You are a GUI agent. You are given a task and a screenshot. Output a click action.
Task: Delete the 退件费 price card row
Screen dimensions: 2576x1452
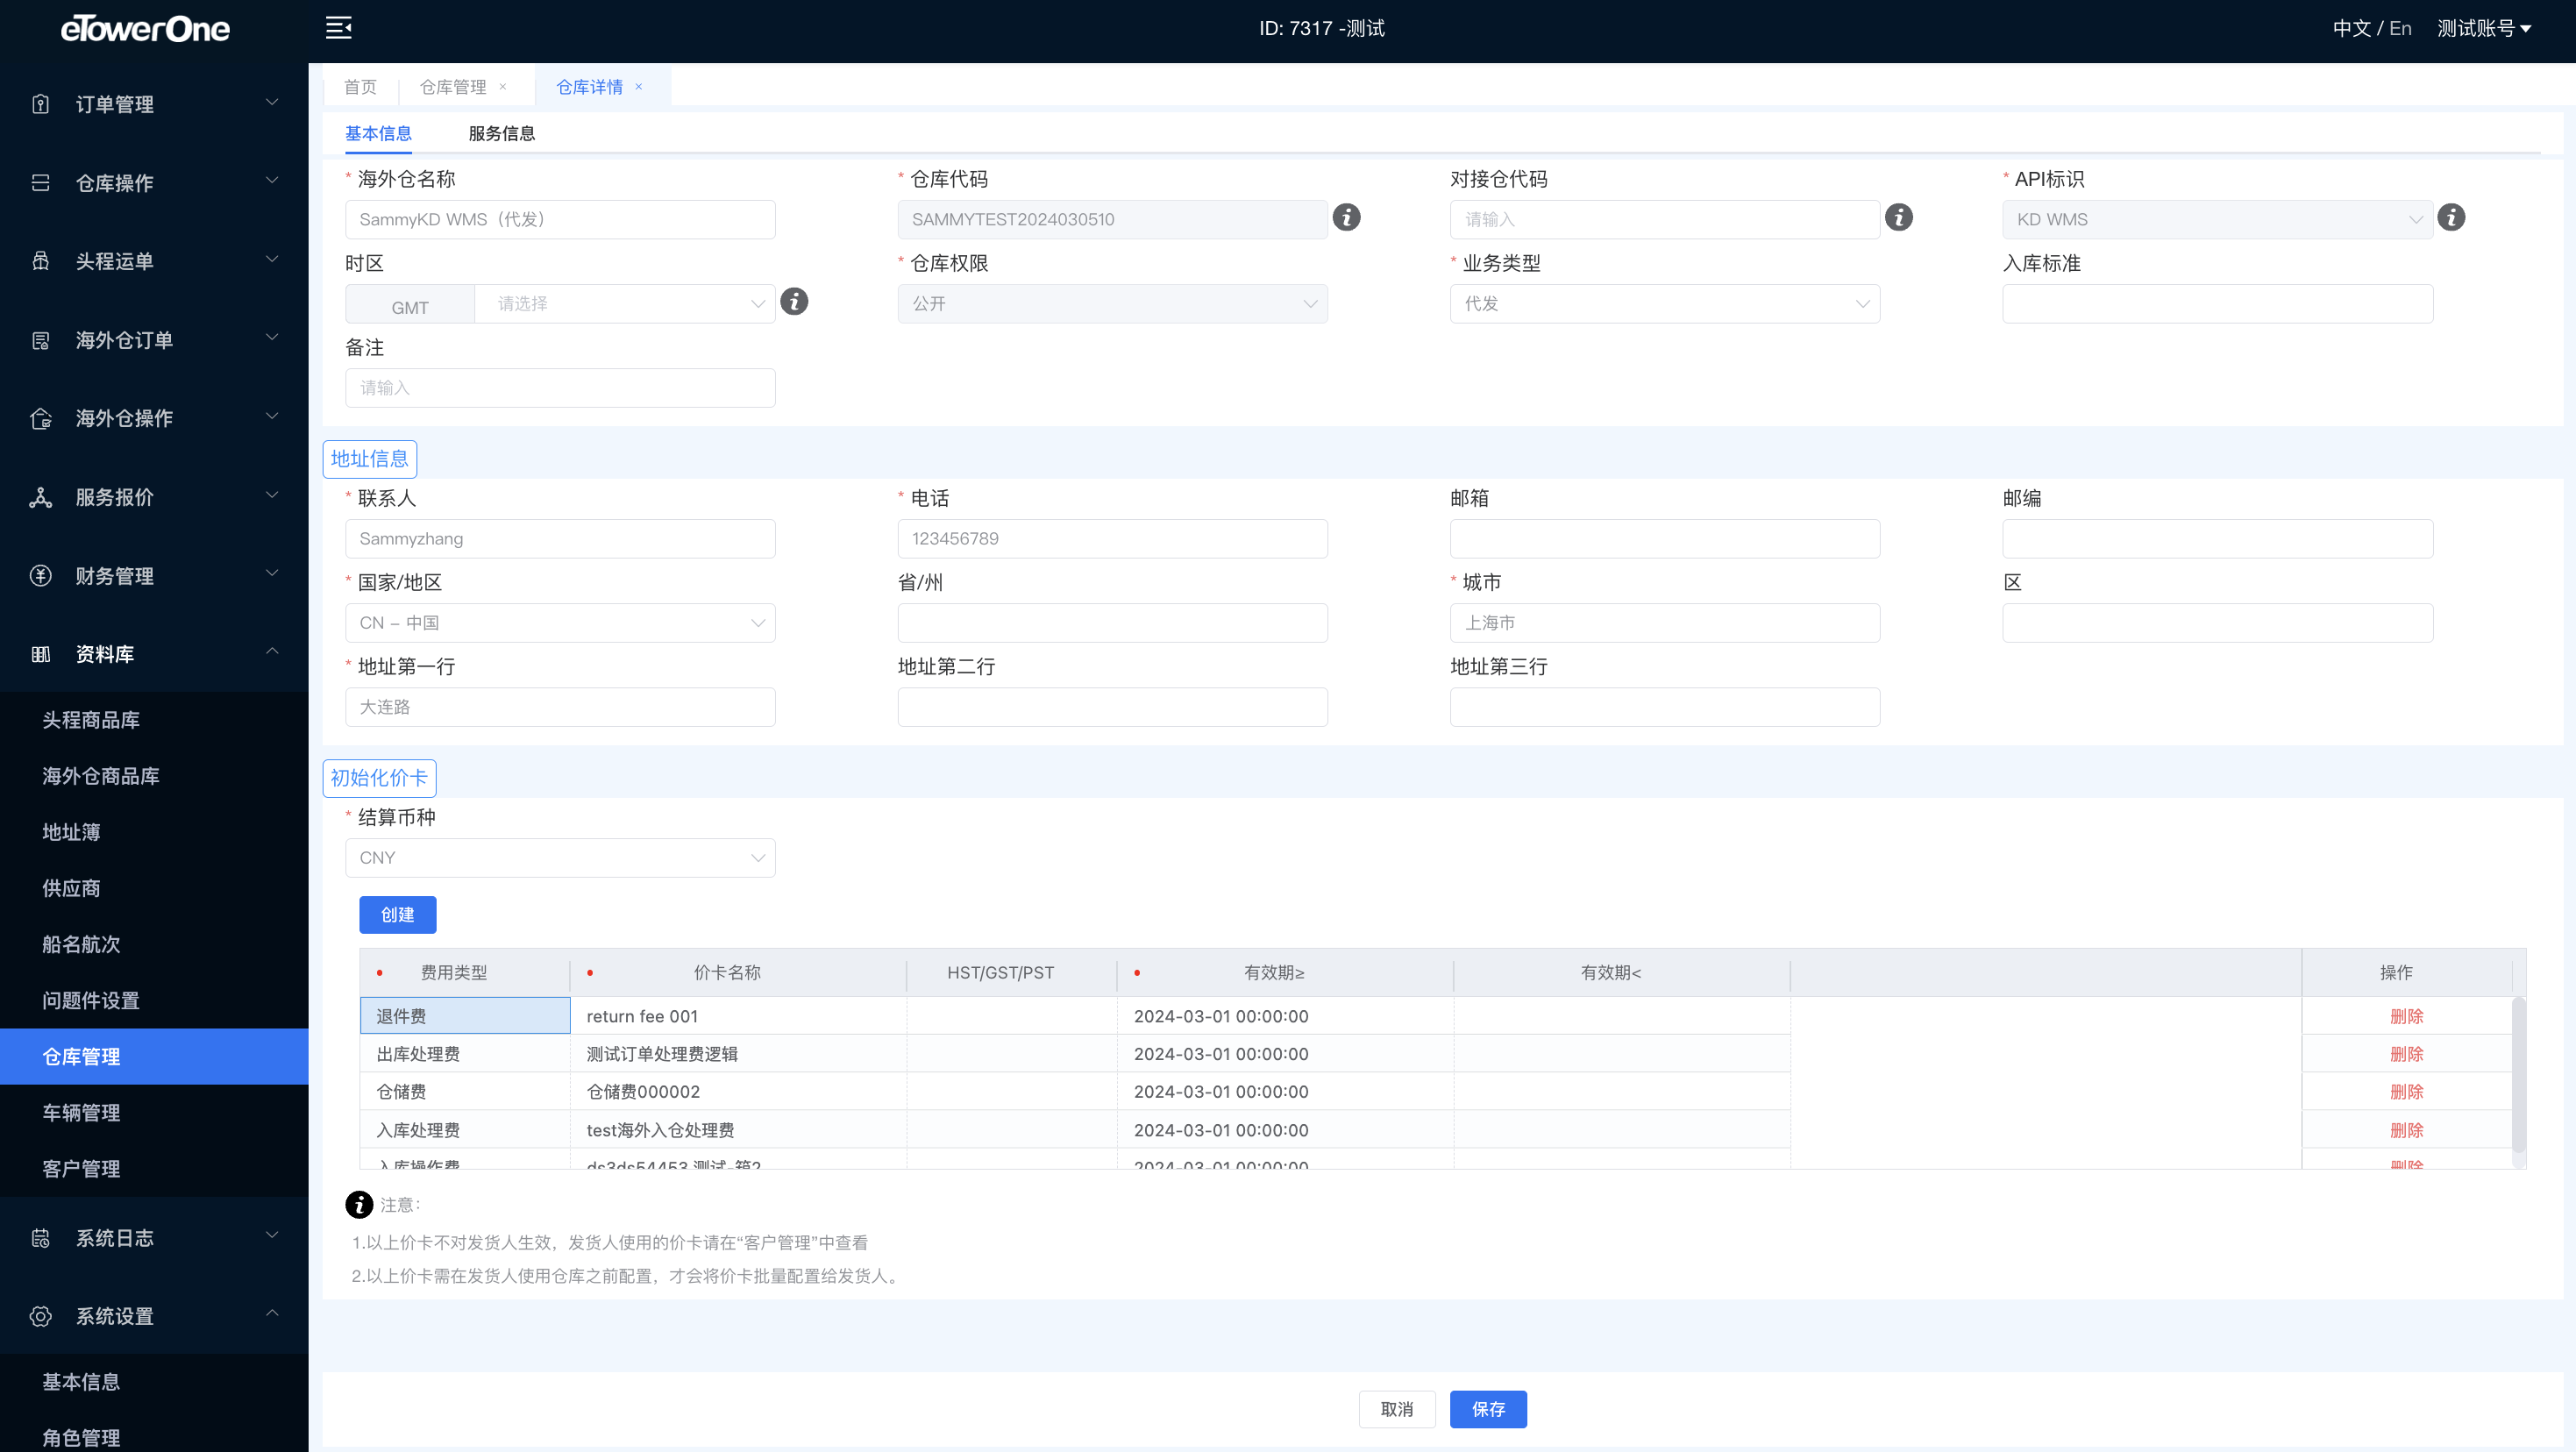tap(2407, 1016)
